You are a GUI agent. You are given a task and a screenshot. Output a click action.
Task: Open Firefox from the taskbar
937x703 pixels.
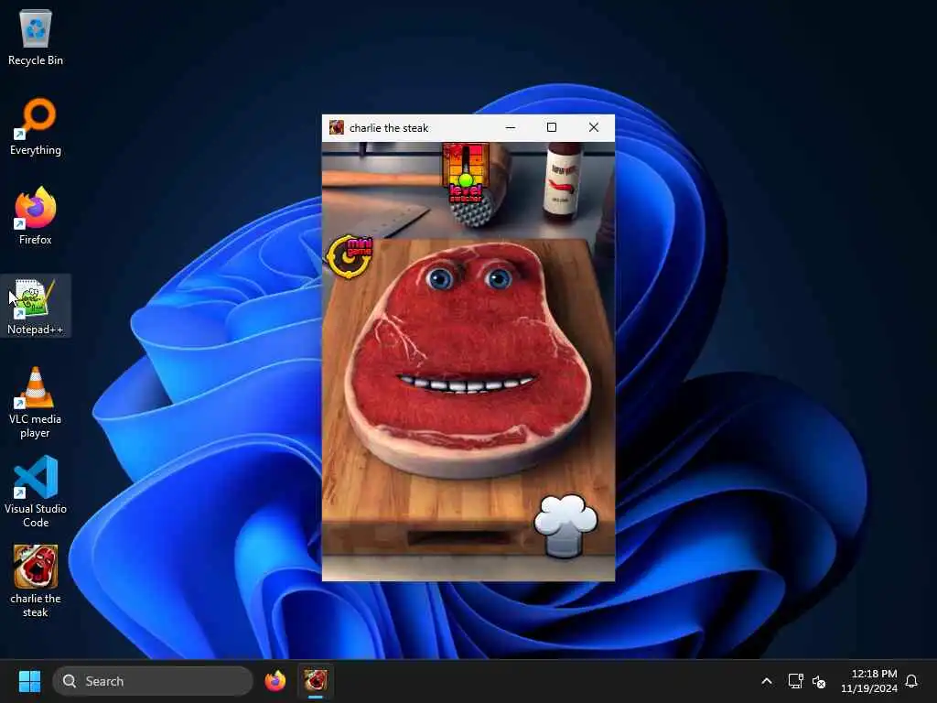coord(275,681)
